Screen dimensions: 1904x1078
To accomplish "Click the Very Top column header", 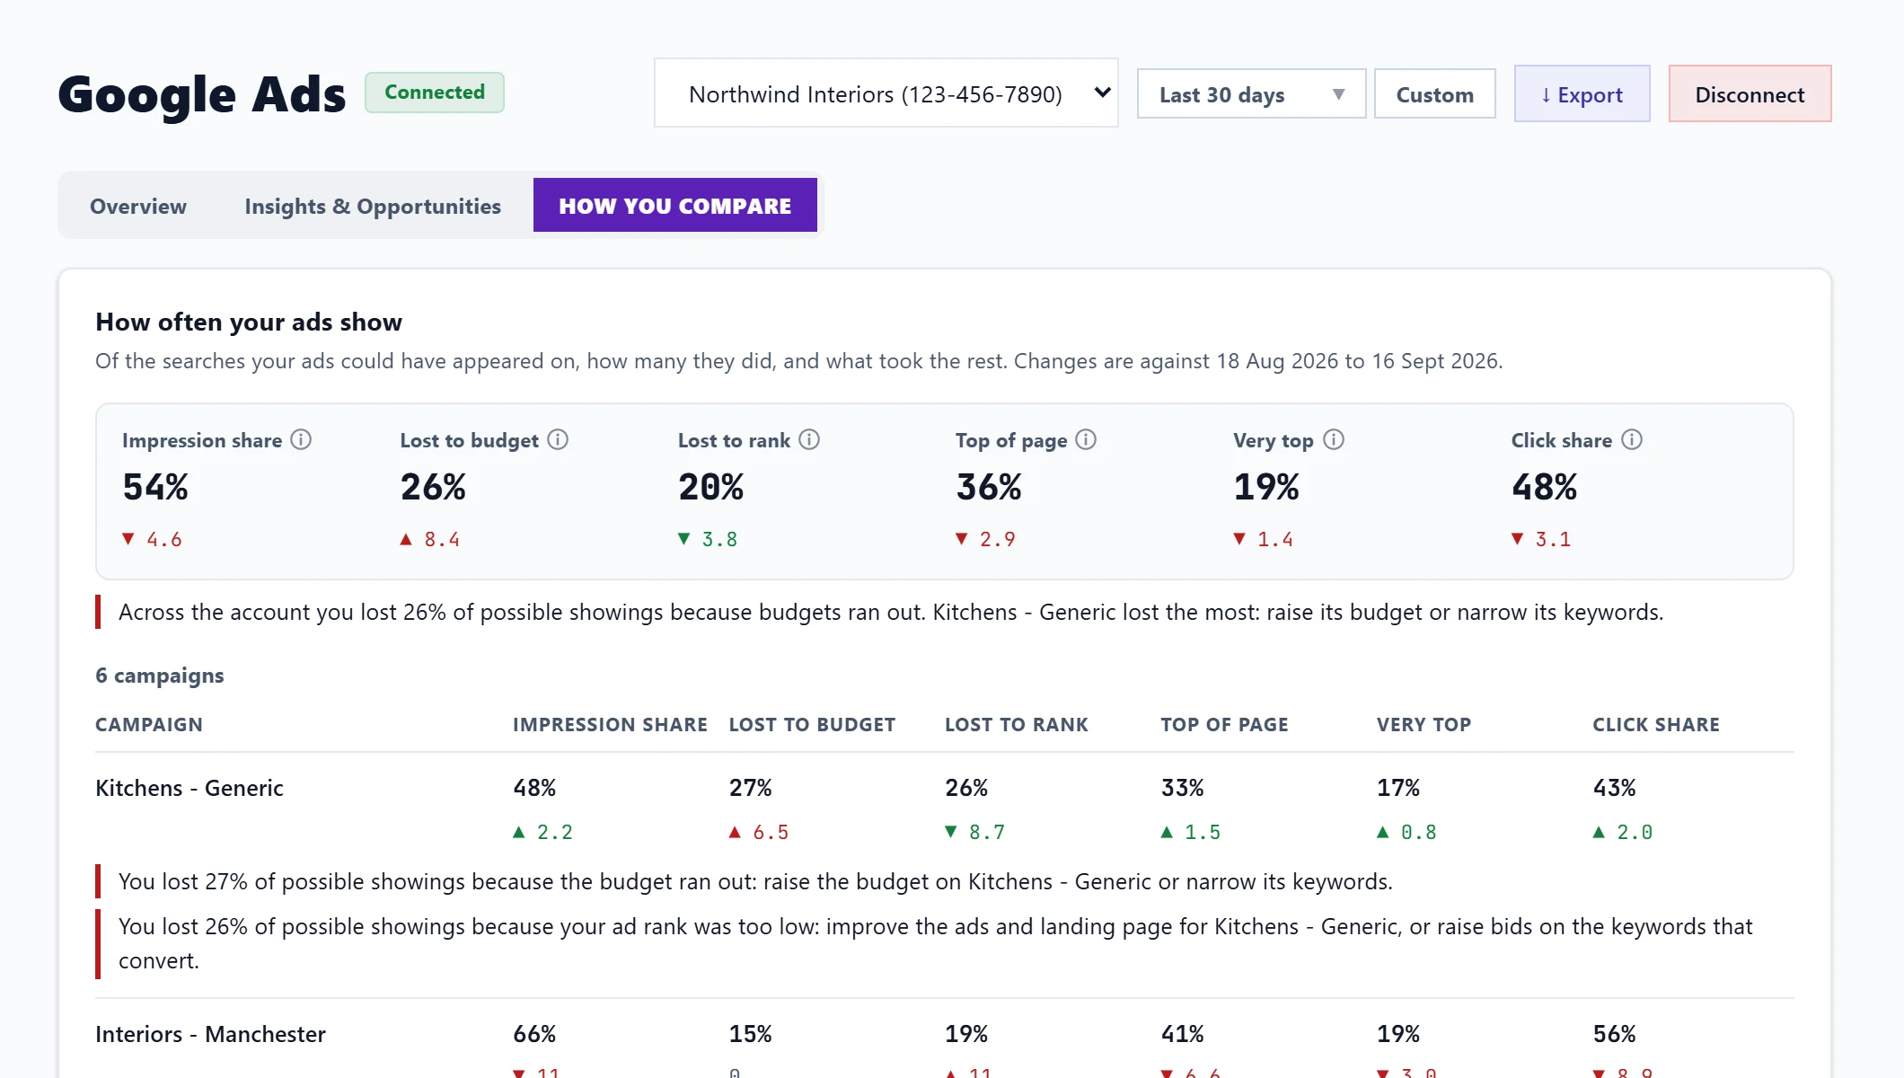I will [1424, 724].
